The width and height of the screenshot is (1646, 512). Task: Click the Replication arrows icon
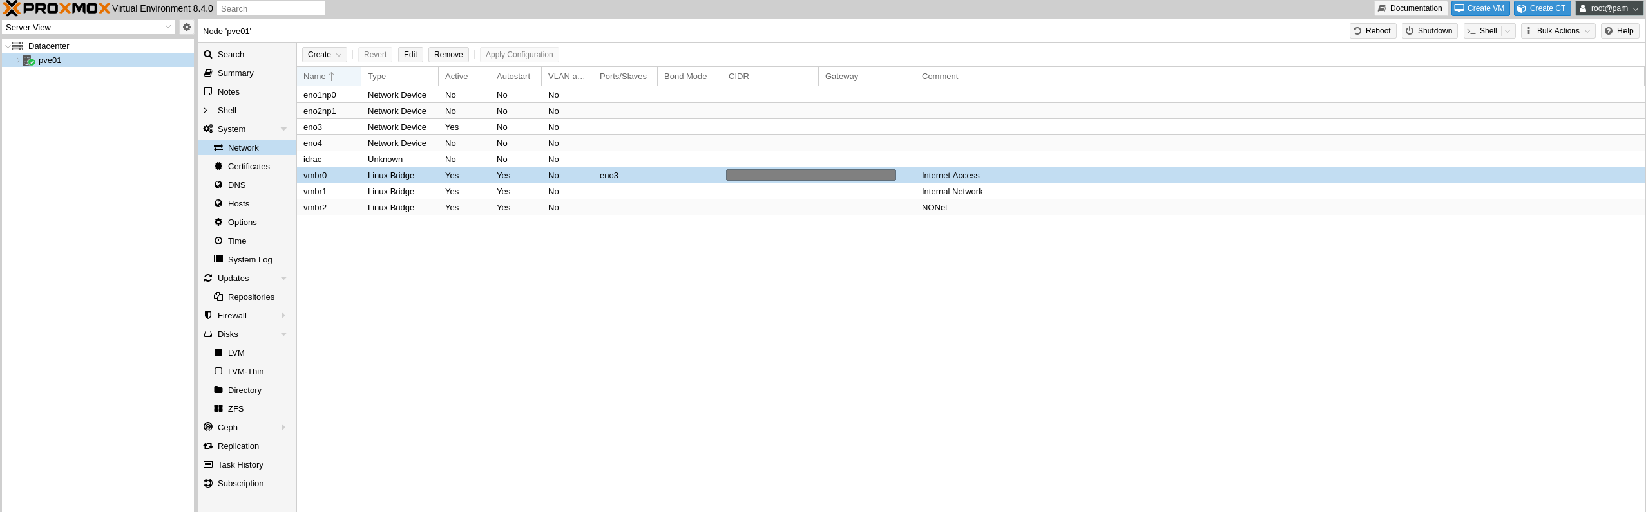208,446
